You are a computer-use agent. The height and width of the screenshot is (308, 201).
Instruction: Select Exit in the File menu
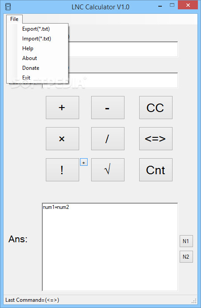point(37,78)
